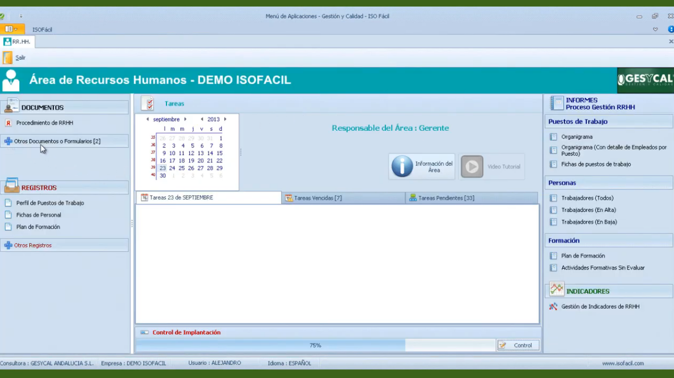
Task: Expand Otros Registros section
Action: [x=64, y=245]
